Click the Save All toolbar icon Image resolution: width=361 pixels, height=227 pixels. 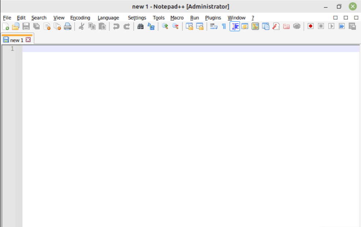(36, 26)
